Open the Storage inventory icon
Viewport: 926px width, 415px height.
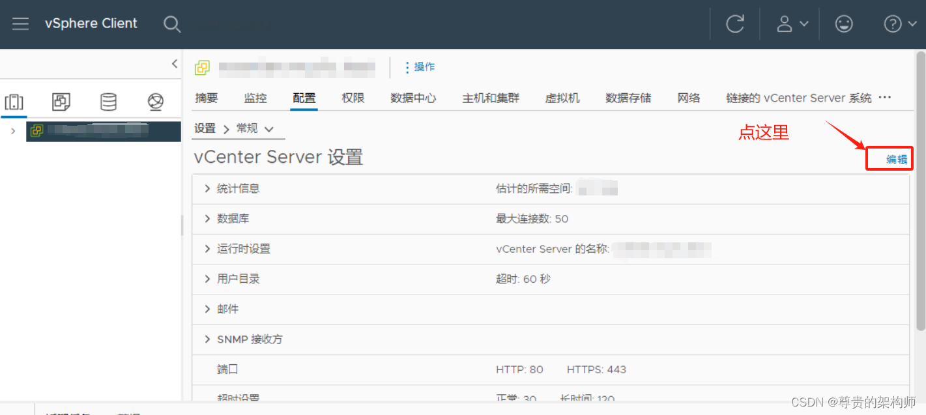(x=108, y=102)
